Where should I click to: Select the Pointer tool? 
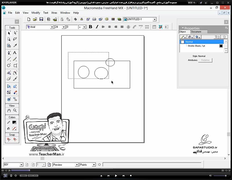pyautogui.click(x=9, y=33)
